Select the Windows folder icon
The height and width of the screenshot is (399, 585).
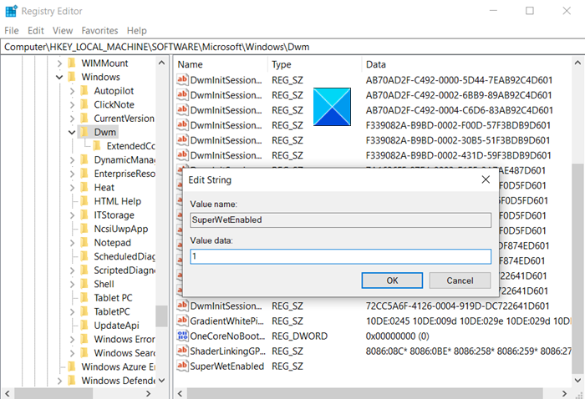72,77
